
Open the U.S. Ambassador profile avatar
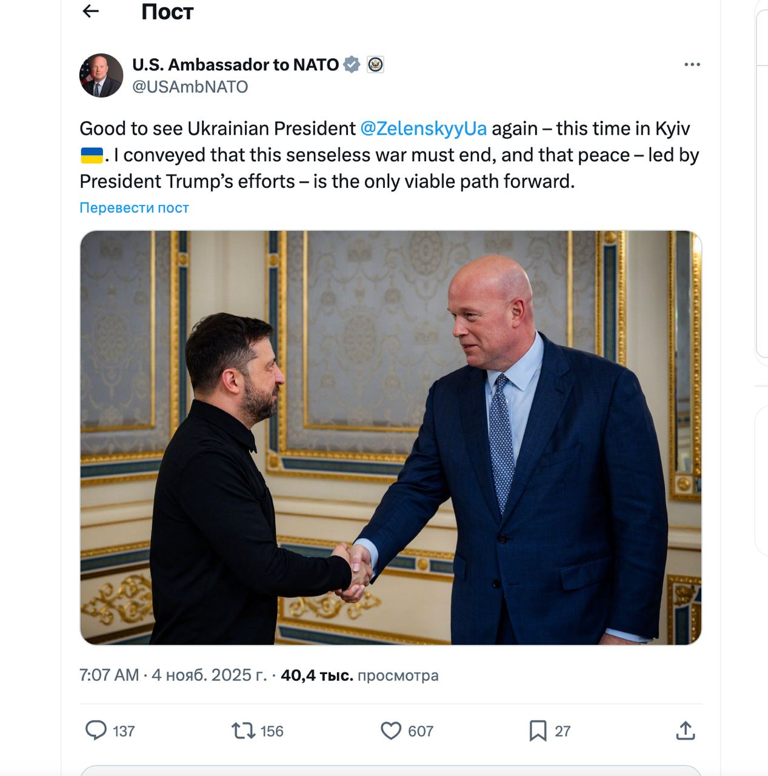click(101, 75)
